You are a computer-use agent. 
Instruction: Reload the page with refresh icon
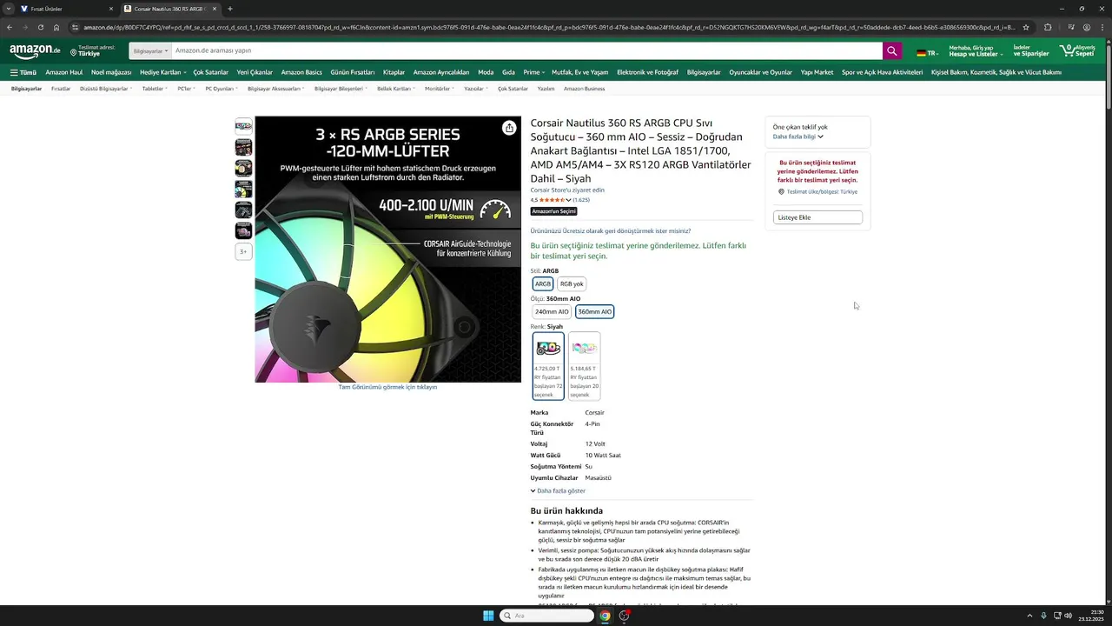[40, 27]
